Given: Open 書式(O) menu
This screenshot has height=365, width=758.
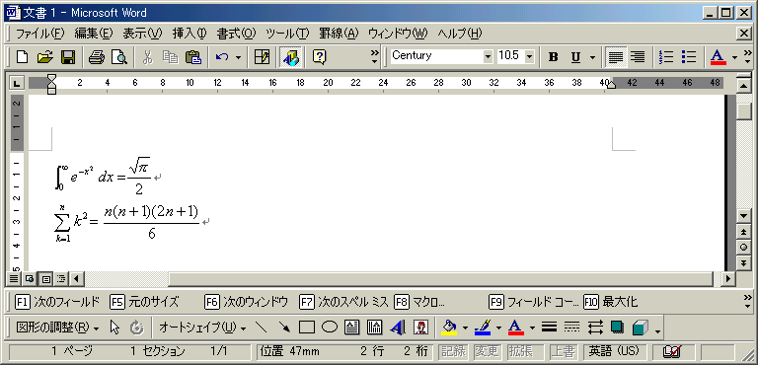Looking at the screenshot, I should (x=236, y=34).
